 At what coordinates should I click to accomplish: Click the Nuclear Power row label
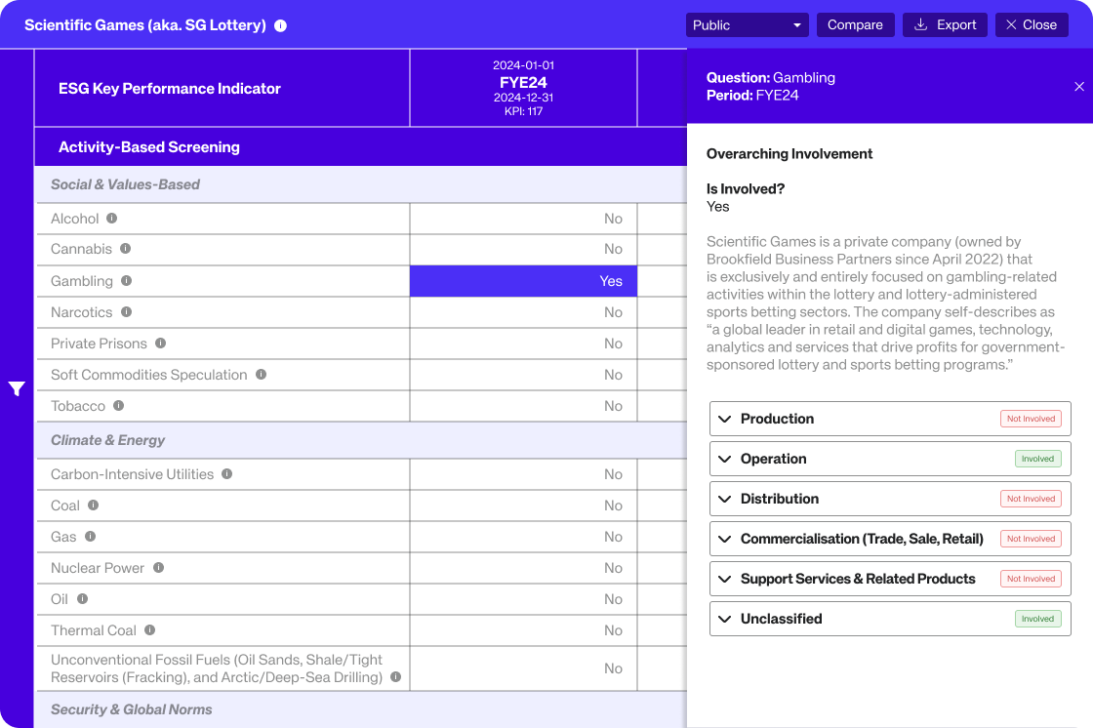(97, 568)
